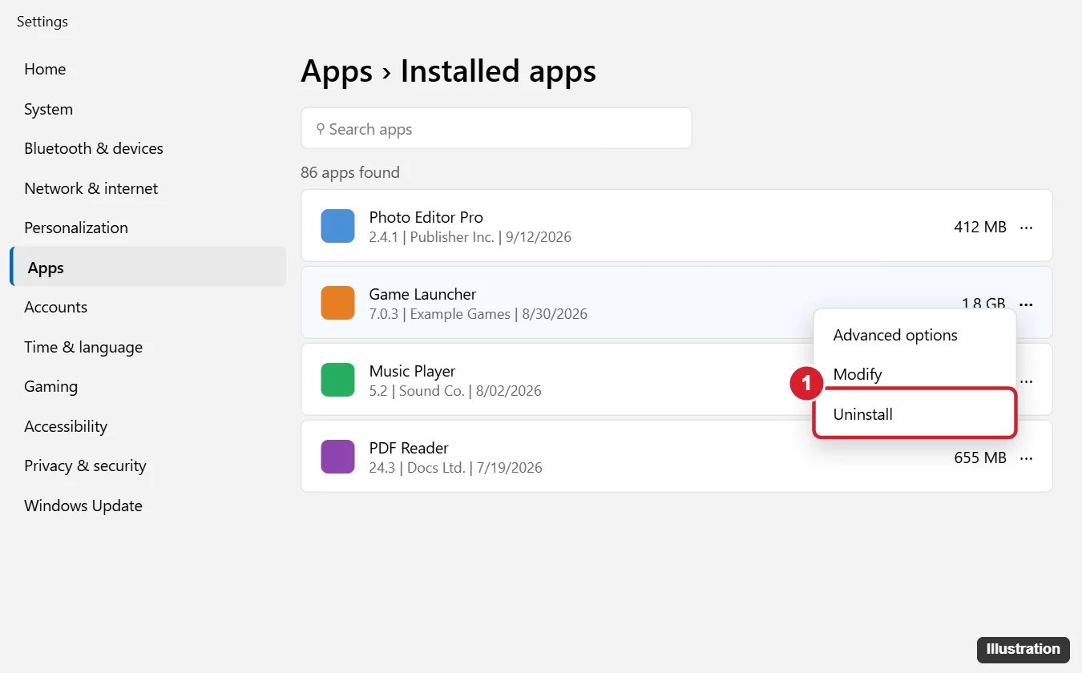The width and height of the screenshot is (1082, 673).
Task: Click the 412 MB size value
Action: click(979, 227)
